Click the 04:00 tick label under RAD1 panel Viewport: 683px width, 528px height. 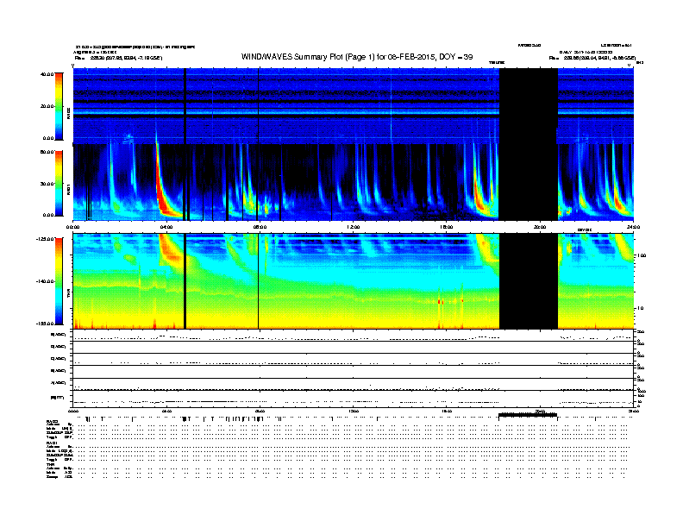click(166, 227)
